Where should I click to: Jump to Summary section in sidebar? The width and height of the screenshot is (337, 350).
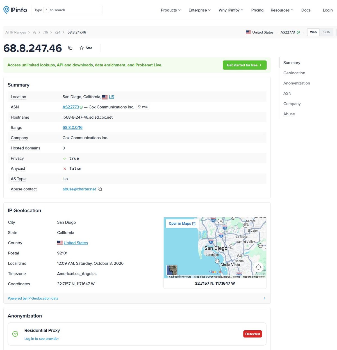tap(292, 63)
